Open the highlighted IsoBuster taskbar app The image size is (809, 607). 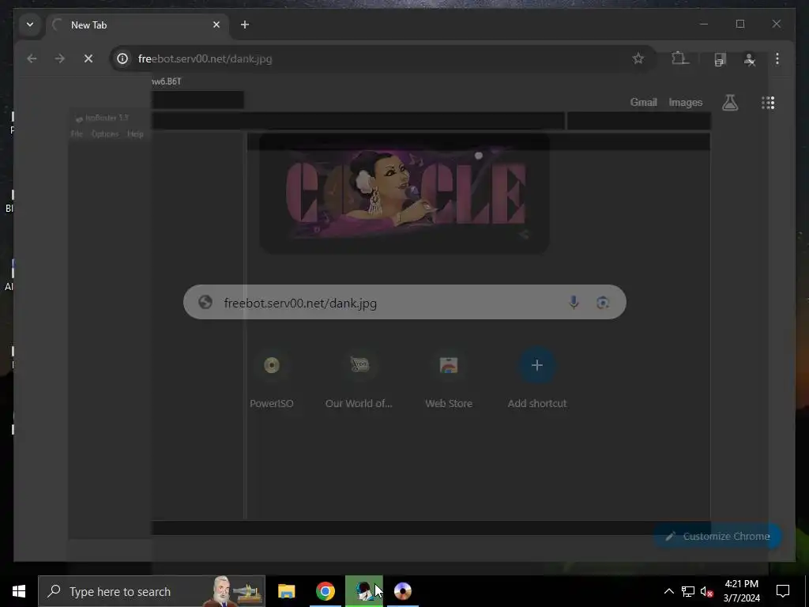point(363,591)
